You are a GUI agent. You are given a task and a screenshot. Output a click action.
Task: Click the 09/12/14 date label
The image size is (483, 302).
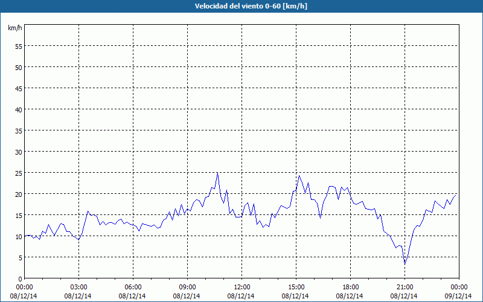point(458,296)
